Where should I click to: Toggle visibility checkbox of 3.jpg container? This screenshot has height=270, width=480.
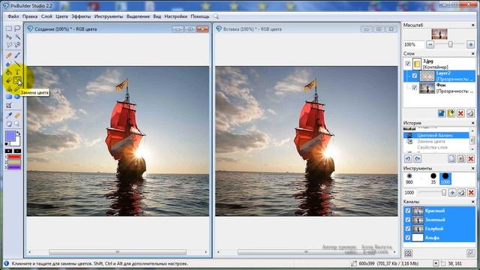point(408,64)
